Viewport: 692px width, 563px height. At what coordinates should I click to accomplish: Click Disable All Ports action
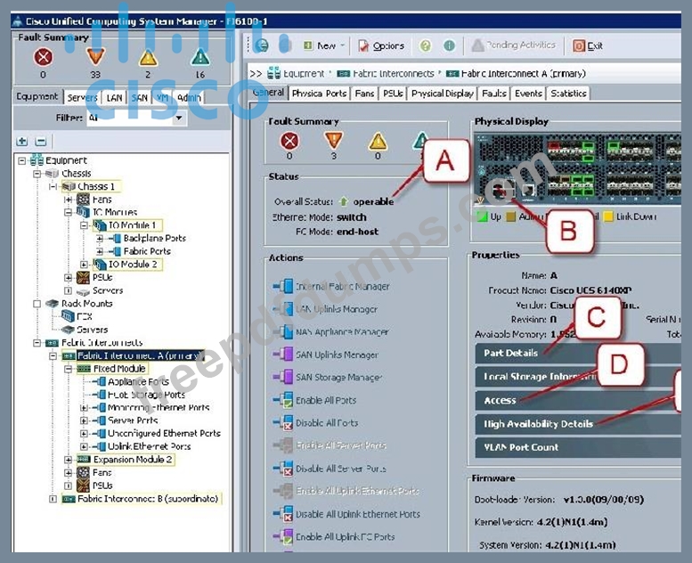315,422
